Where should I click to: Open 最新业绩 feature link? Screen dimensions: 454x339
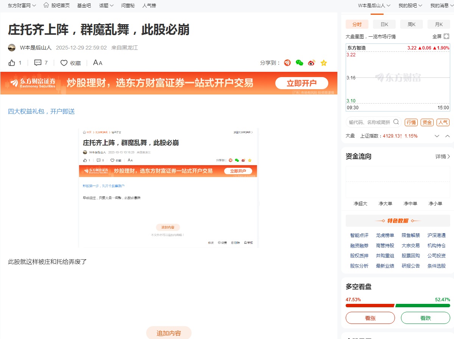tap(385, 266)
